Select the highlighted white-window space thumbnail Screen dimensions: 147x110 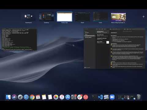click(x=65, y=16)
